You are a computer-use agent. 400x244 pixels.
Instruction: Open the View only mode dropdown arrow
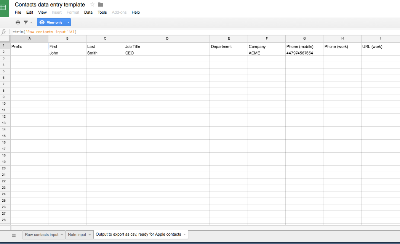point(68,22)
